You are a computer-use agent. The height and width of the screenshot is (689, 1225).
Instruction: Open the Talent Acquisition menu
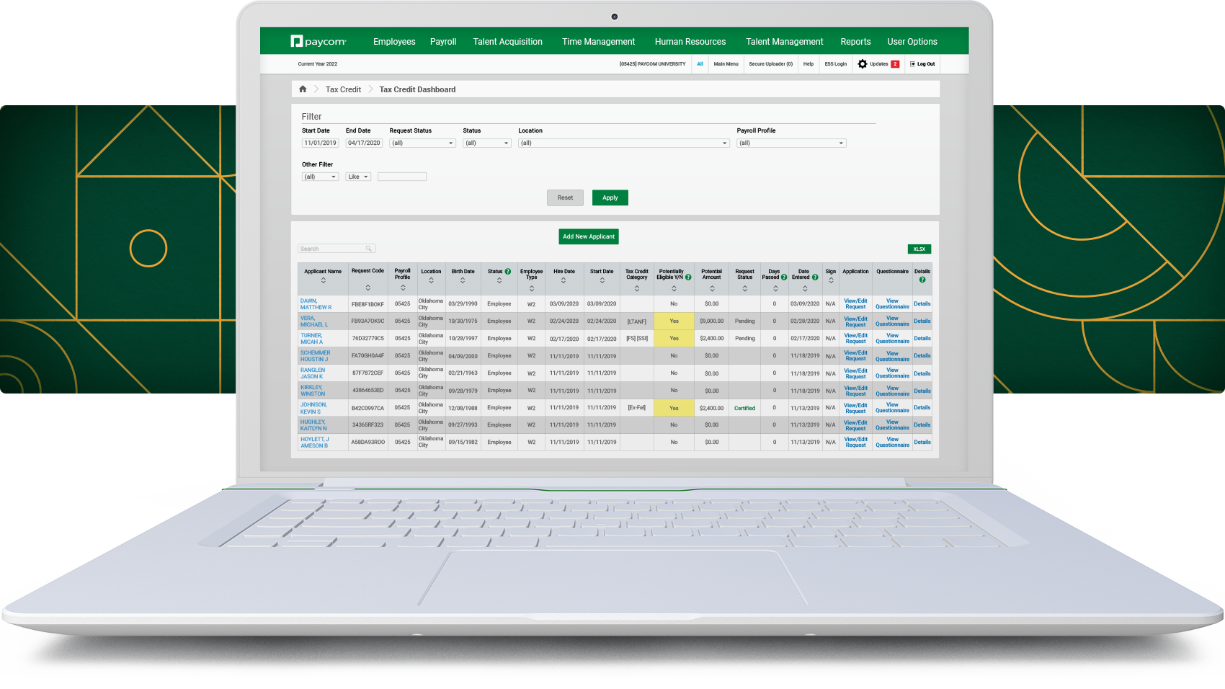point(507,42)
